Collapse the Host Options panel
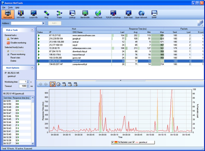This screenshot has height=151, width=205. (x=32, y=67)
